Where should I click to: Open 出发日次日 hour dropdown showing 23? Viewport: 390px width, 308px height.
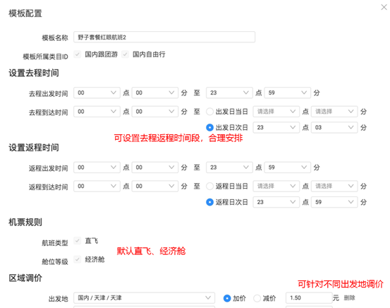pos(276,127)
